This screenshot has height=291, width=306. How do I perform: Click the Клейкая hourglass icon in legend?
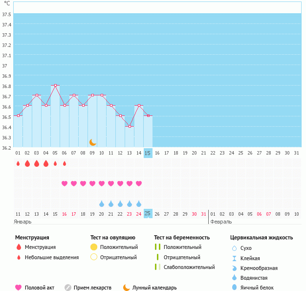click(234, 258)
